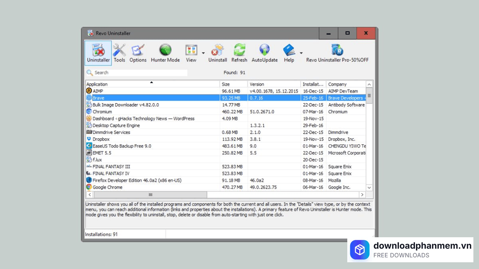Click the vertical scrollbar up arrow
Screen dimensions: 479x269
369,84
